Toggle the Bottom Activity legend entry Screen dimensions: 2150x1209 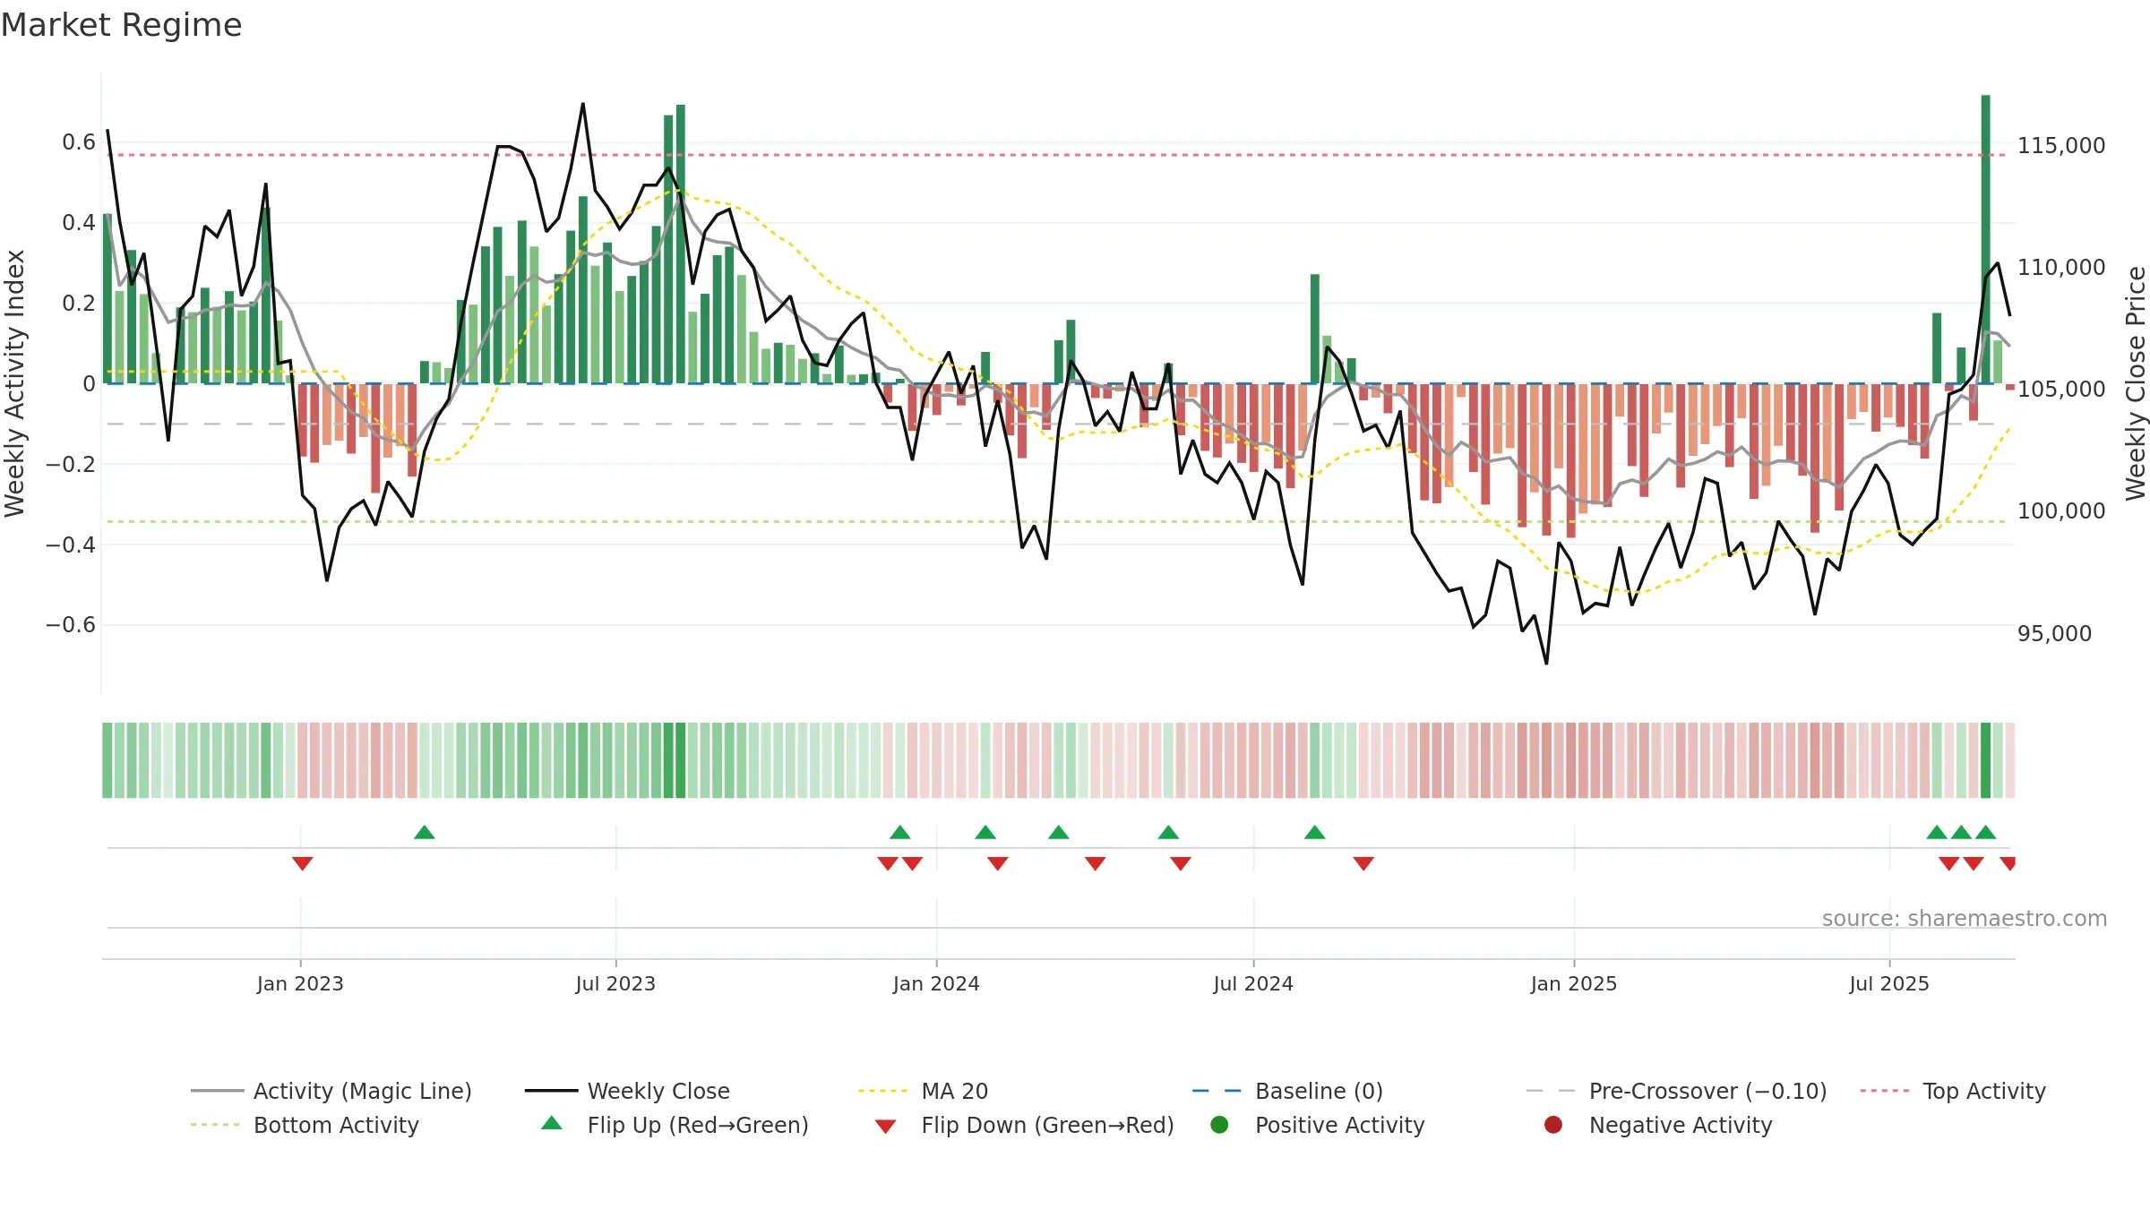(305, 1125)
